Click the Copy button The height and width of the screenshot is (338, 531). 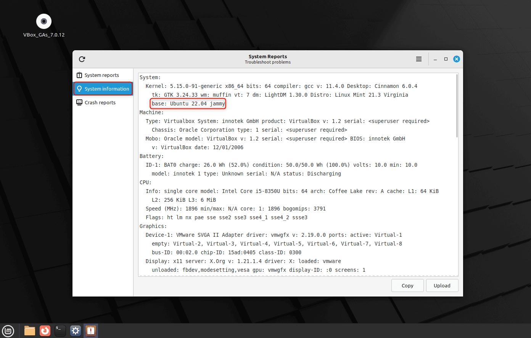click(407, 285)
